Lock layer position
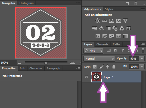Image resolution: width=146 pixels, height=108 pixels. coord(107,67)
